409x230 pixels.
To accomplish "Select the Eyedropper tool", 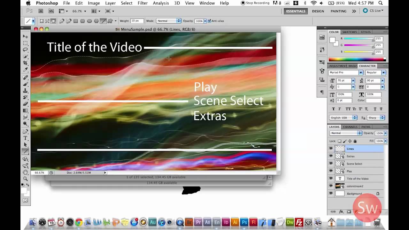I will [25, 70].
